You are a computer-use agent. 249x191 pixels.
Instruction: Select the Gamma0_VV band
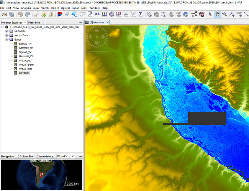(26, 56)
